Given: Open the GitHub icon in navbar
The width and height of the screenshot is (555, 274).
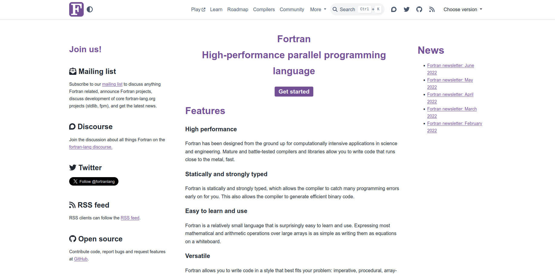Looking at the screenshot, I should (x=419, y=9).
